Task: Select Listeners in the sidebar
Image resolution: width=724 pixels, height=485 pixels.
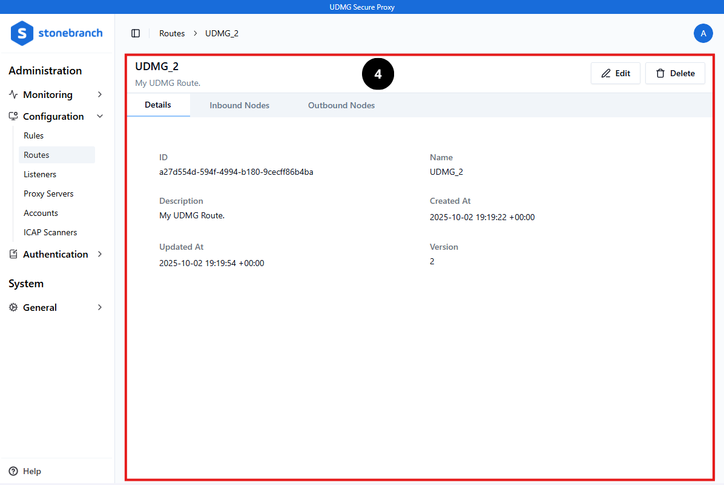Action: pyautogui.click(x=40, y=174)
